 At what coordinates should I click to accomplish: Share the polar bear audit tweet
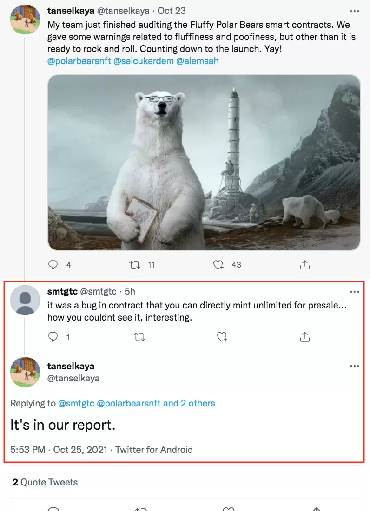coord(305,265)
